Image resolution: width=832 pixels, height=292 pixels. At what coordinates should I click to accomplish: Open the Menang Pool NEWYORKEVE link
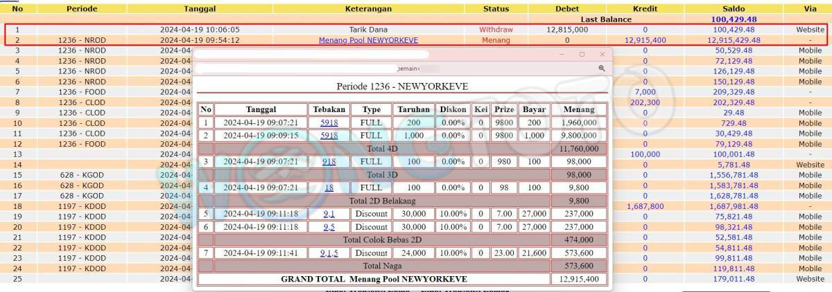click(368, 40)
